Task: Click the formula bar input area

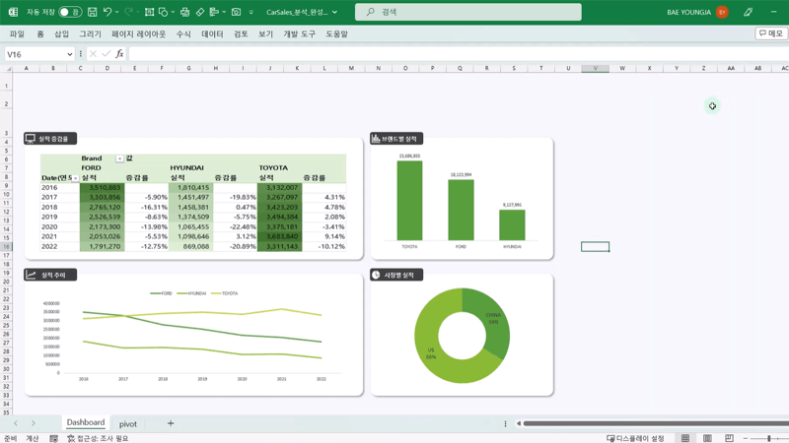Action: [458, 54]
